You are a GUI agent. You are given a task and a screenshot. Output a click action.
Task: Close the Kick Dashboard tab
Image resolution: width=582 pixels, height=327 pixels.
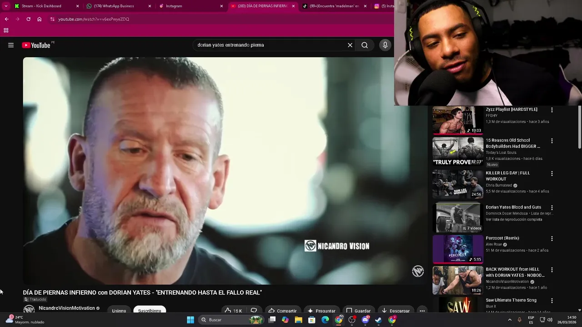click(x=77, y=6)
